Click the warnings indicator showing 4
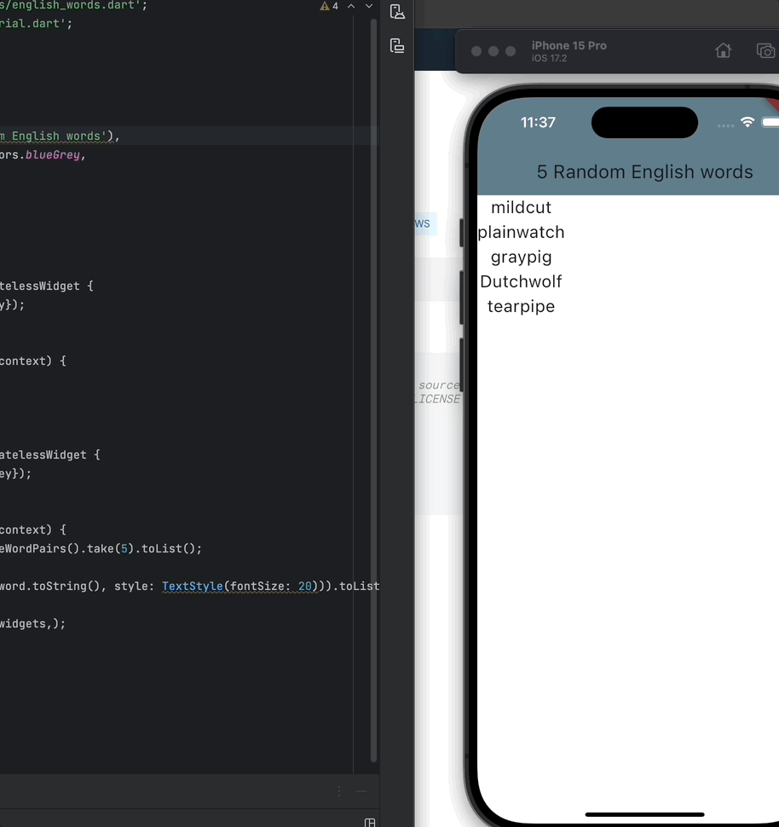This screenshot has width=779, height=827. [x=329, y=6]
